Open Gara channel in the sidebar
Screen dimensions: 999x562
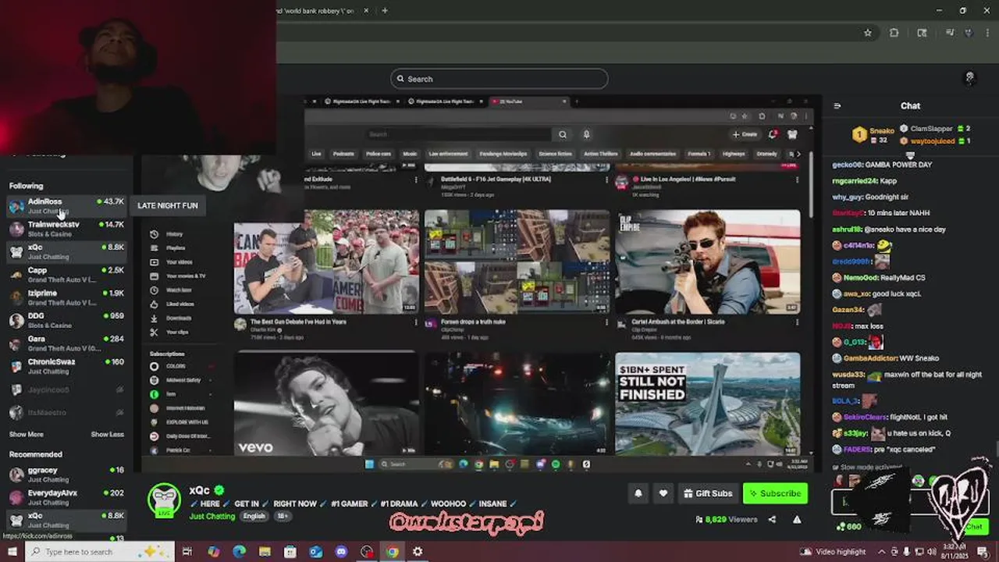[66, 343]
